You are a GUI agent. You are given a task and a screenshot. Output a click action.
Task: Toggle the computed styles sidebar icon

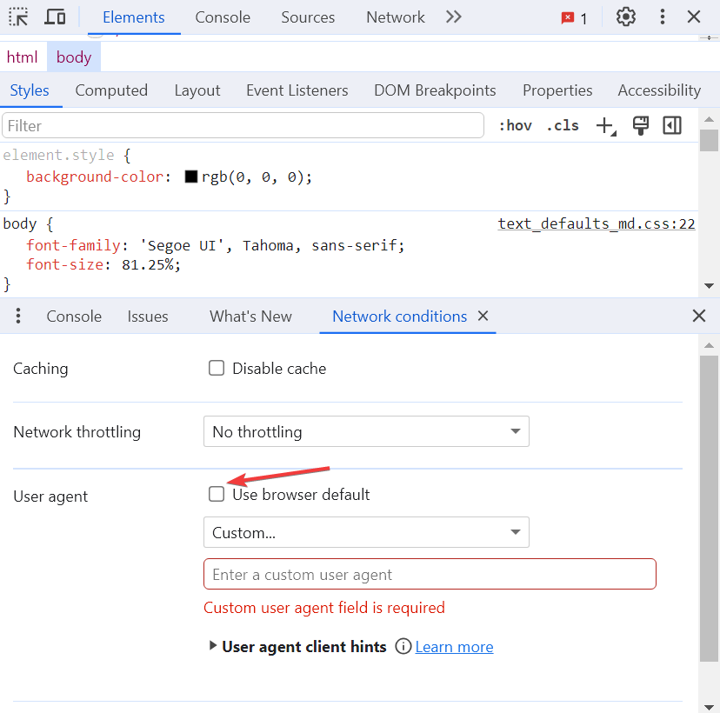(672, 125)
